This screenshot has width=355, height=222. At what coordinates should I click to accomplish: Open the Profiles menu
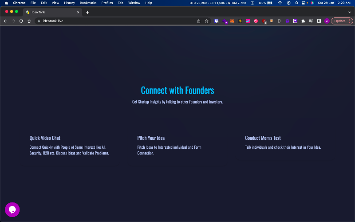click(x=107, y=3)
